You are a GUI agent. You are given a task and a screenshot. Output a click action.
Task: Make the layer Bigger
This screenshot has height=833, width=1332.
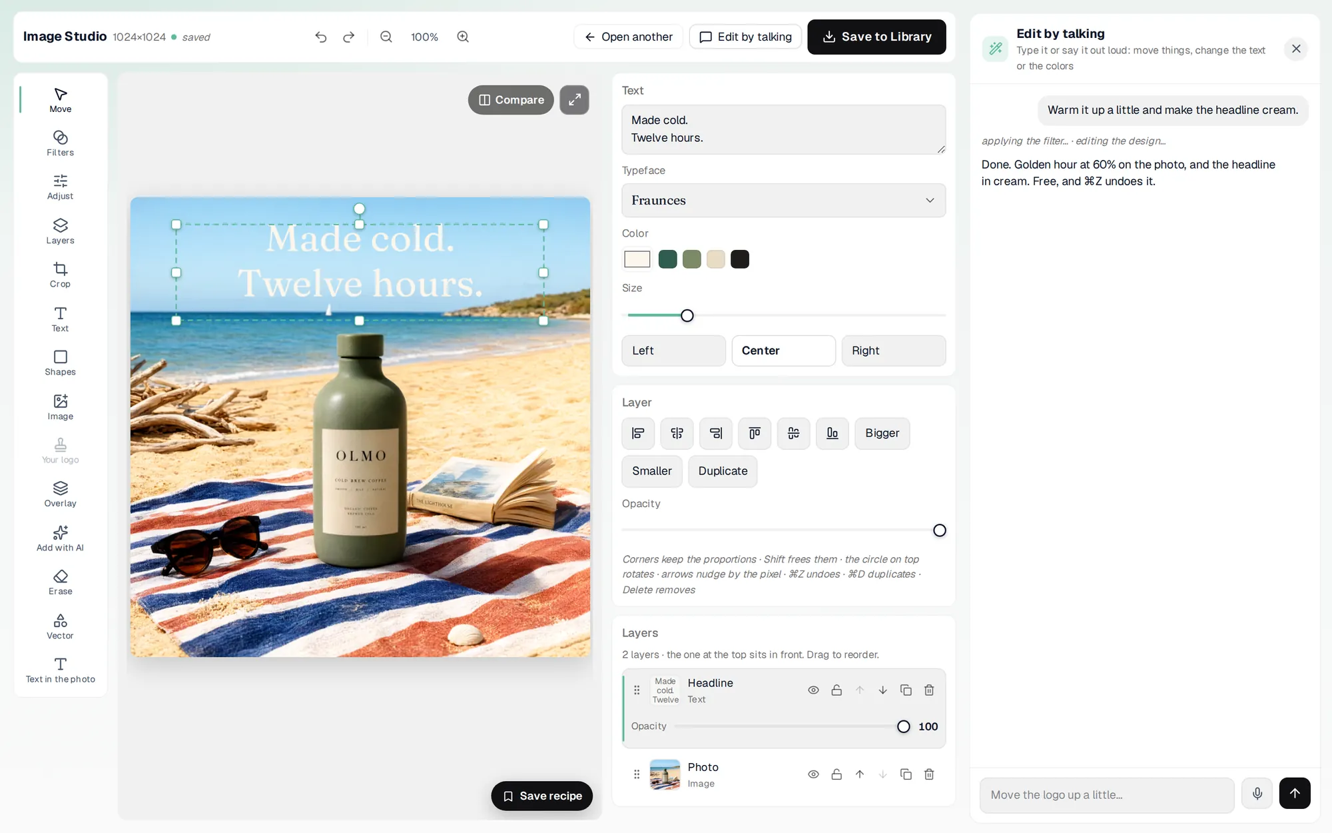coord(882,433)
